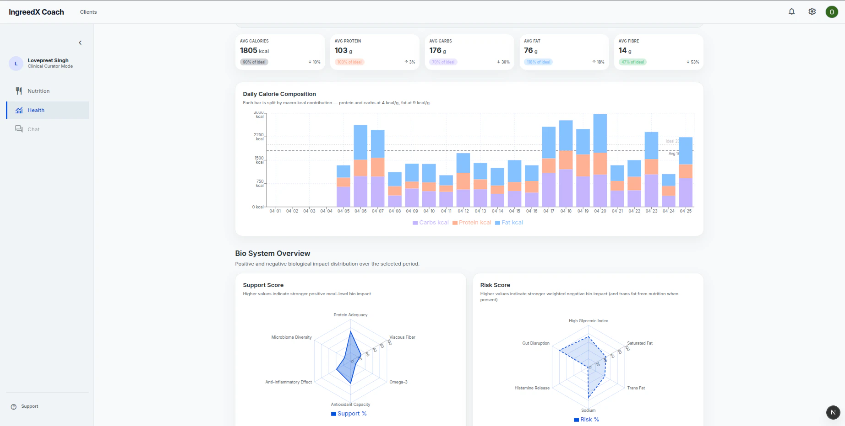Image resolution: width=845 pixels, height=426 pixels.
Task: Click the 90% of ideal badge
Action: click(x=254, y=62)
